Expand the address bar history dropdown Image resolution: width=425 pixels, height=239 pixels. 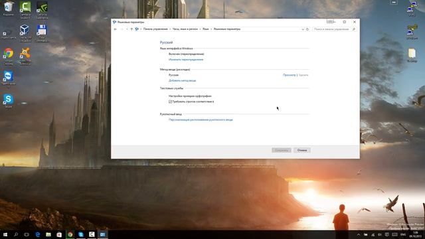(x=303, y=29)
